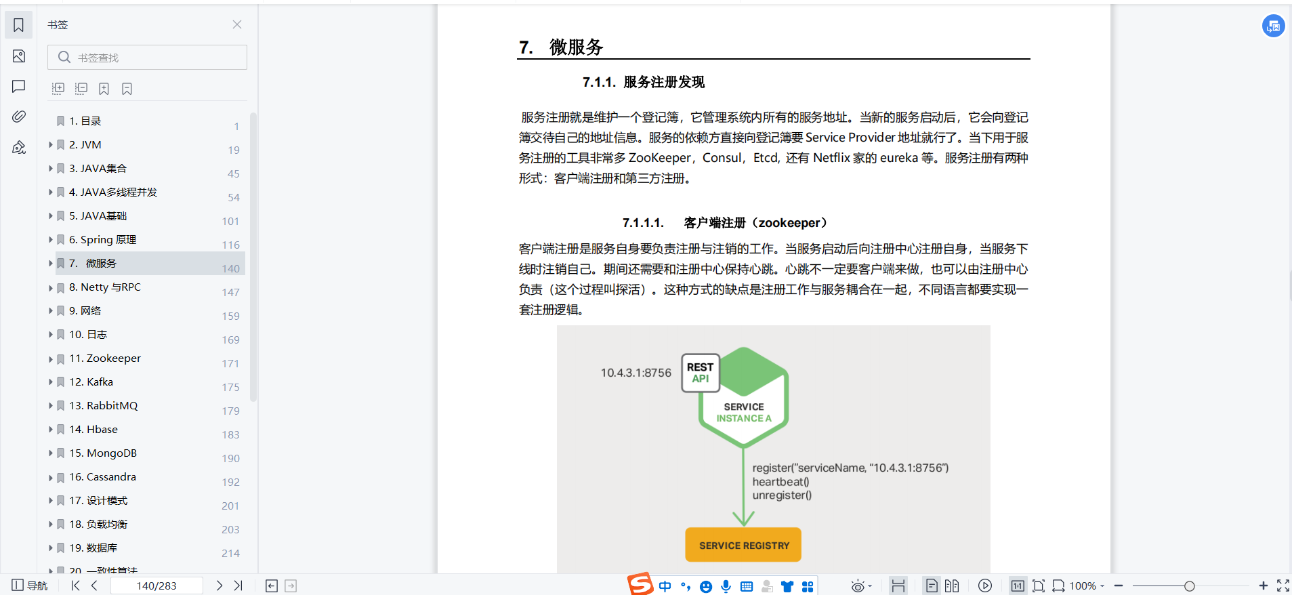
Task: Go to the previous page
Action: tap(94, 586)
